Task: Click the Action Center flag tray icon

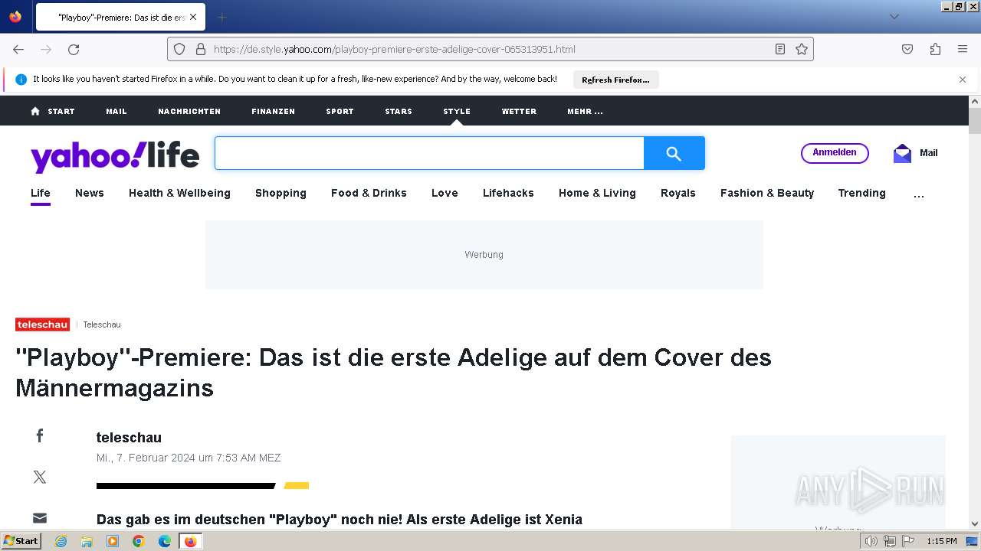Action: tap(908, 541)
